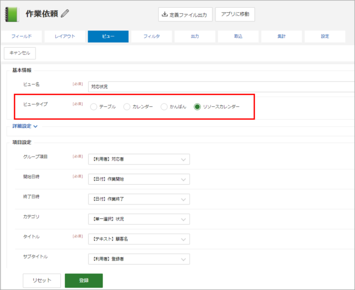Open the 設定 tab
Viewport: 355px width, 290px height.
[x=325, y=36]
